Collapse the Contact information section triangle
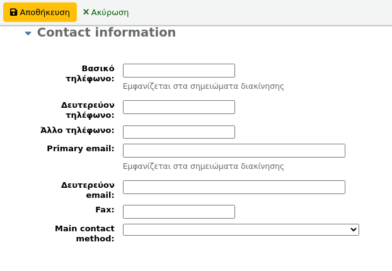Screen dimensions: 392x271 (x=28, y=33)
